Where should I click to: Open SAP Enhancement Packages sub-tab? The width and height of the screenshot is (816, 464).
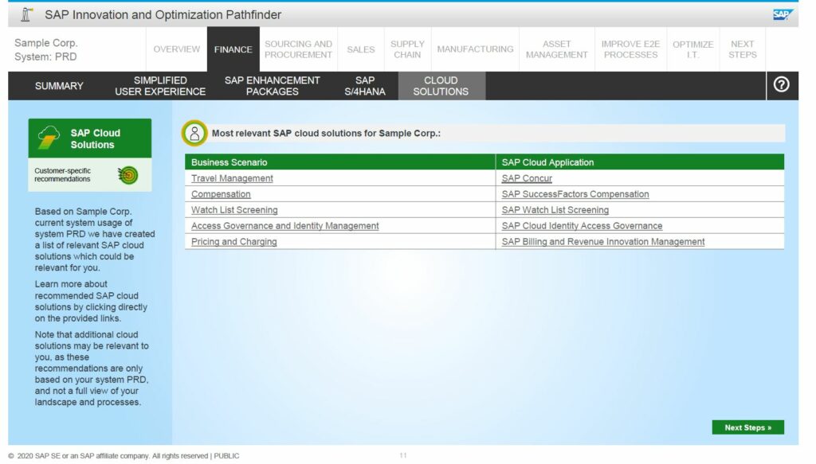[273, 86]
